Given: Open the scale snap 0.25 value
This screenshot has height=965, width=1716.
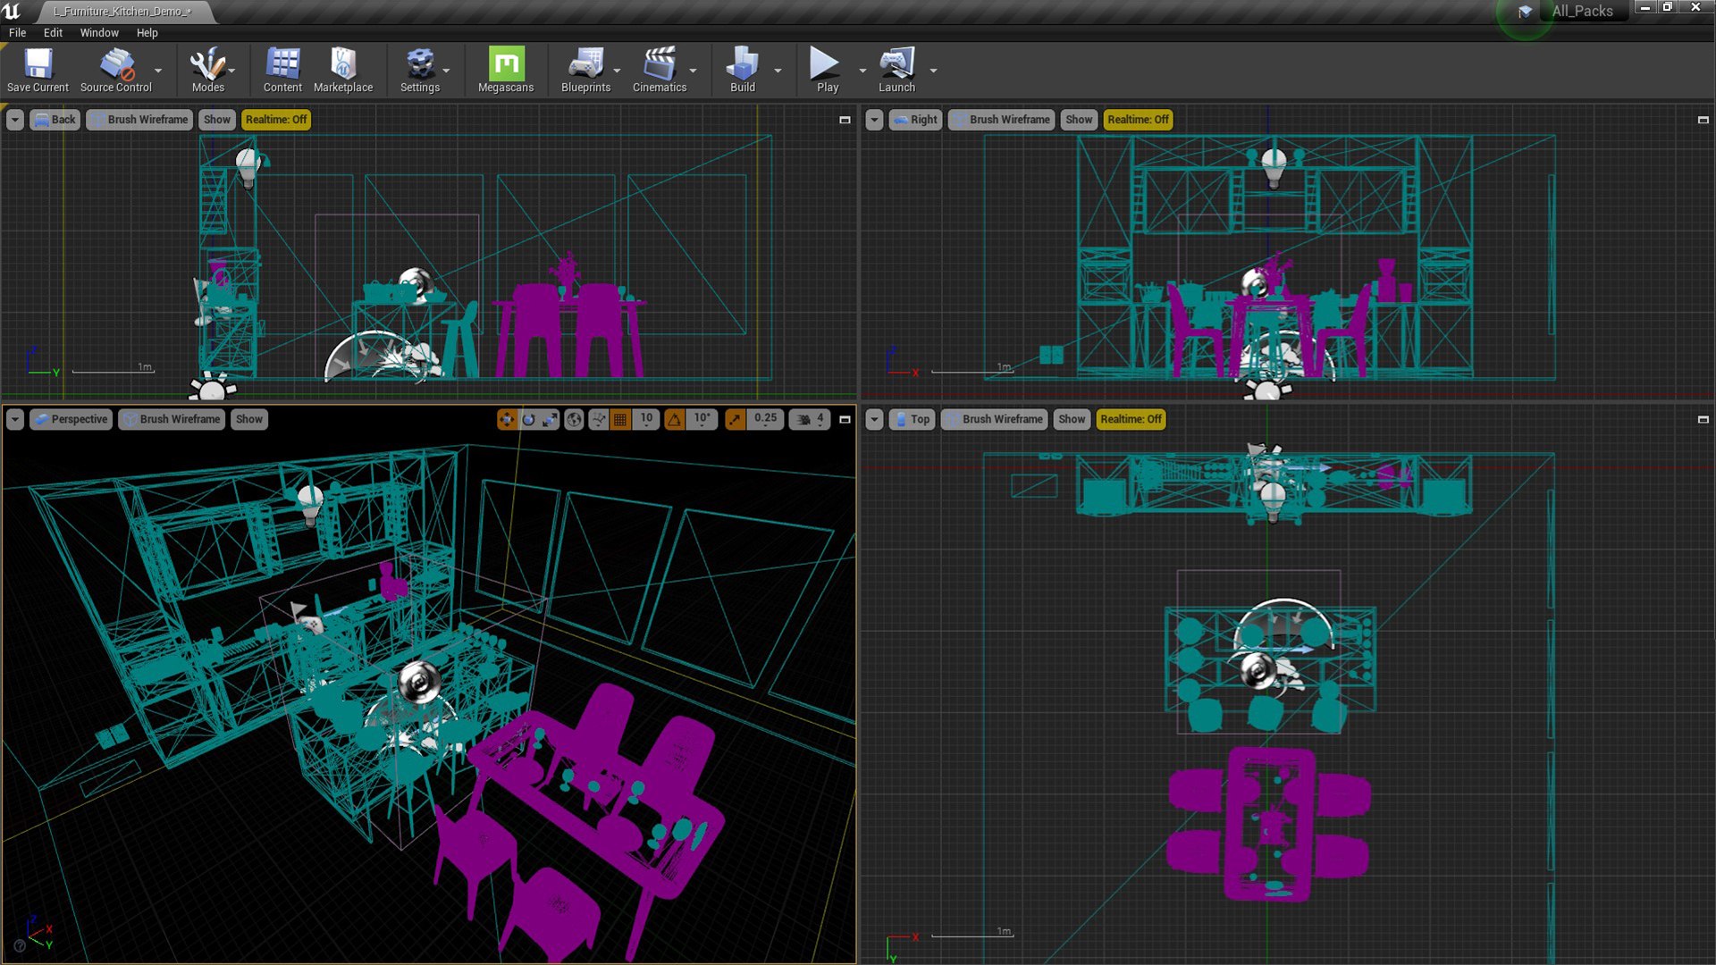Looking at the screenshot, I should [765, 418].
